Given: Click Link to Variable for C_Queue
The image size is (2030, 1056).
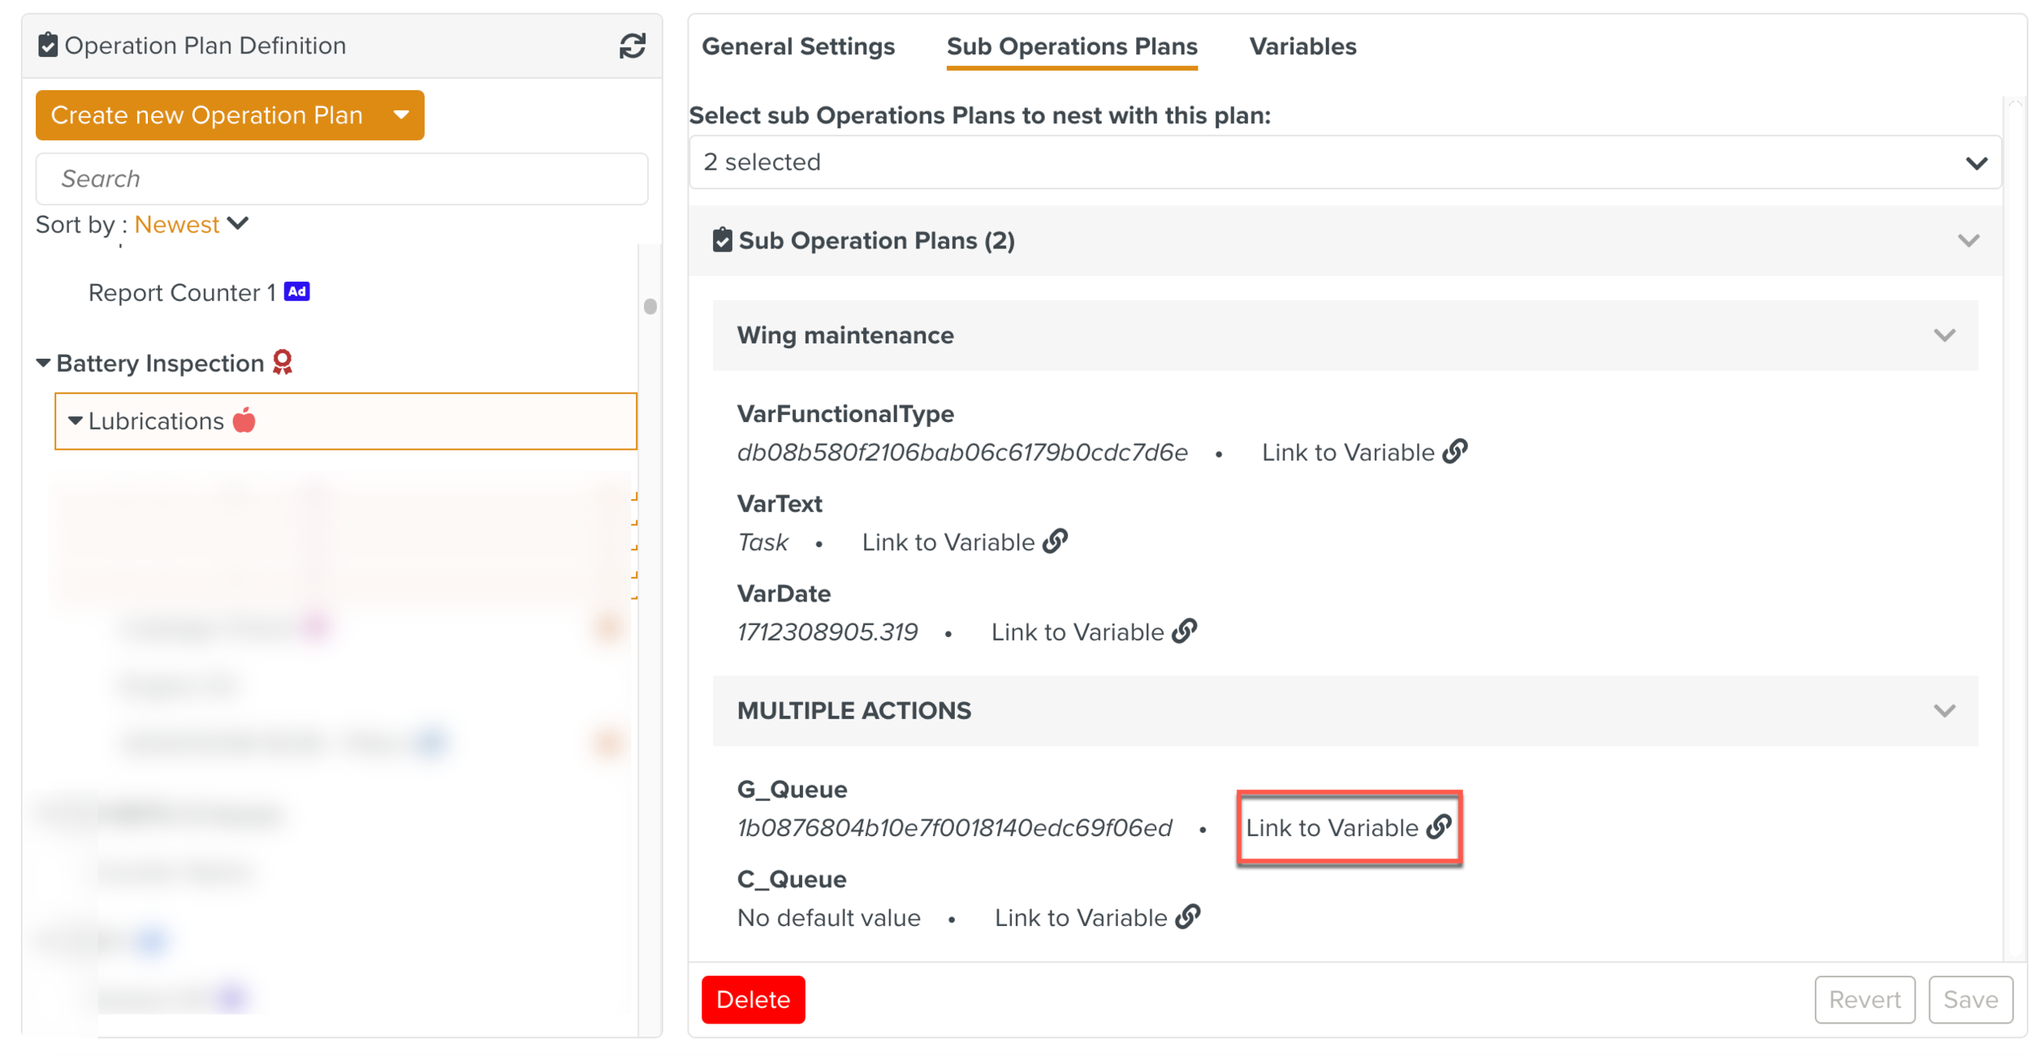Looking at the screenshot, I should (x=1096, y=918).
